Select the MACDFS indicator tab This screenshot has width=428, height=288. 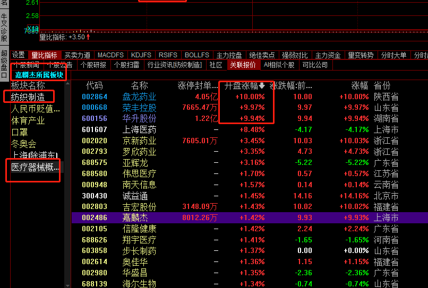(110, 55)
